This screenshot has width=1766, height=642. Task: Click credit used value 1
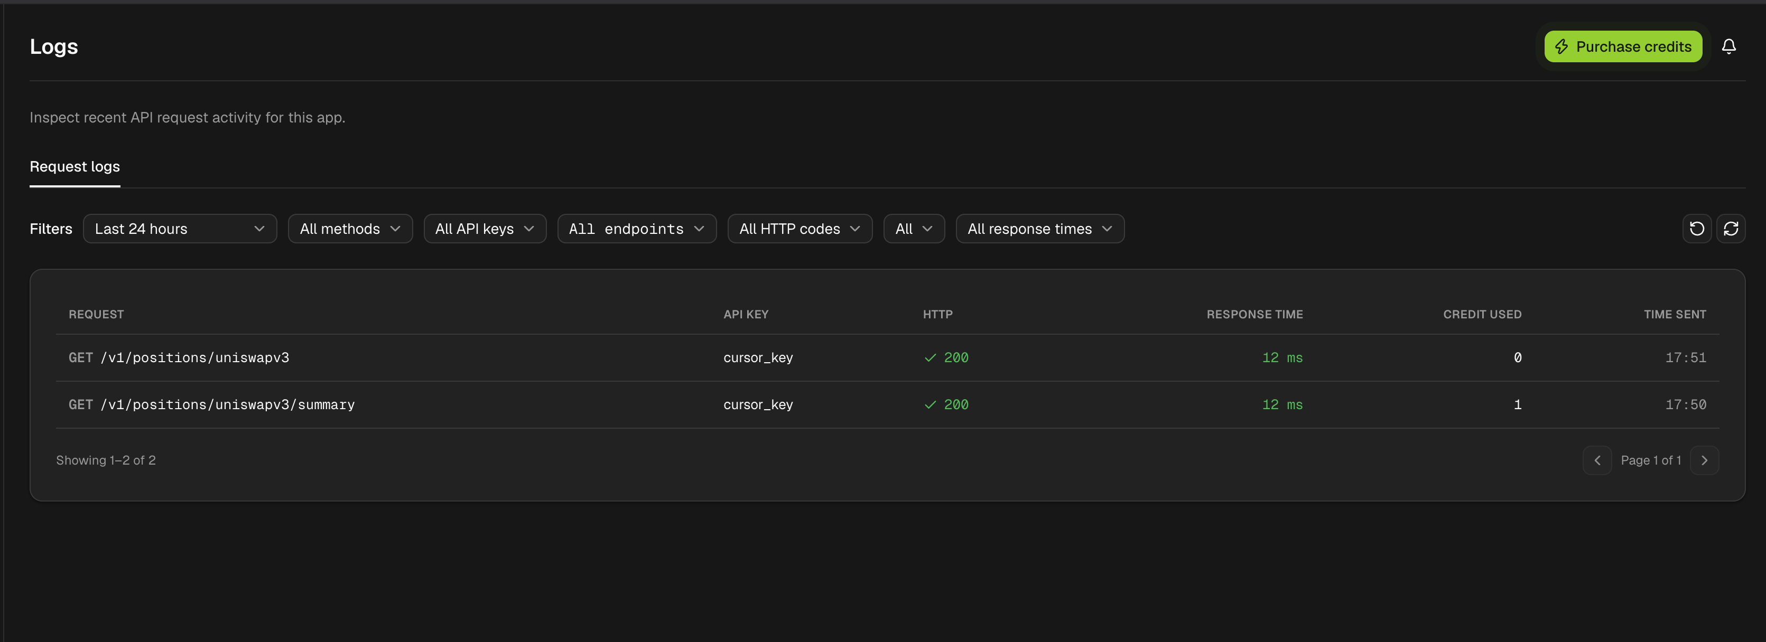pos(1517,405)
